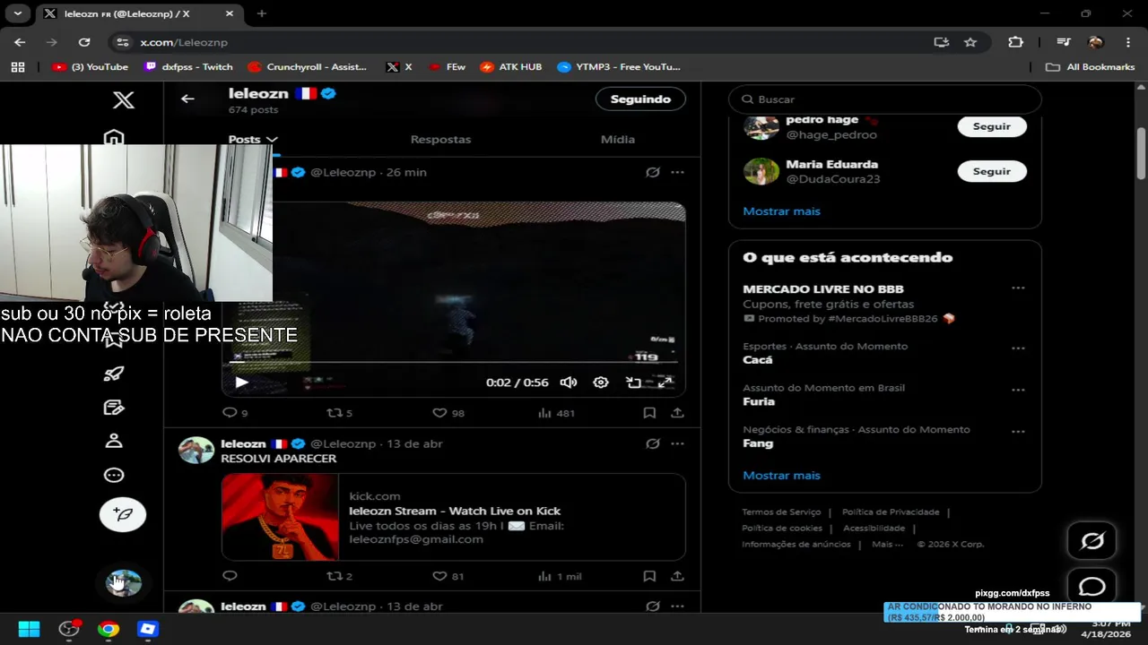
Task: Open the kick.com leleozn Stream link card
Action: coord(454,517)
